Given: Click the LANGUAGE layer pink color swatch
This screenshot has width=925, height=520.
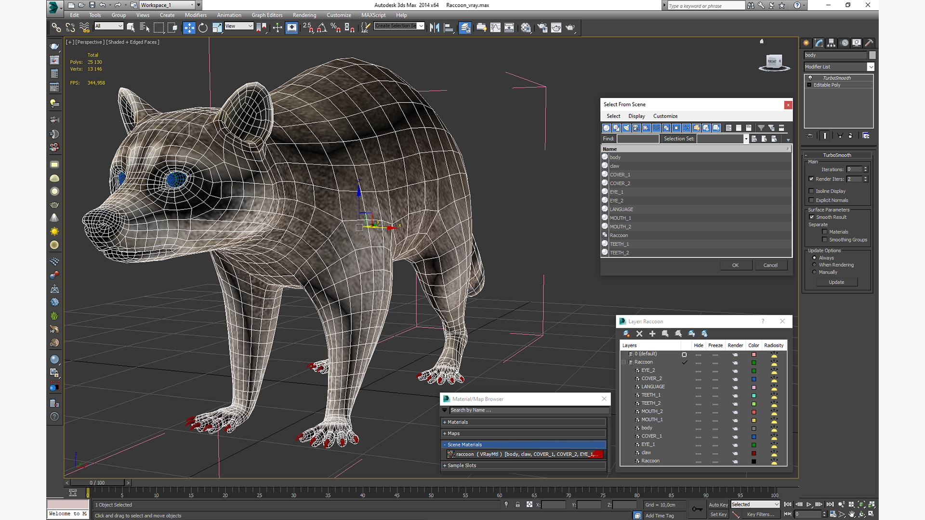Looking at the screenshot, I should [x=754, y=387].
